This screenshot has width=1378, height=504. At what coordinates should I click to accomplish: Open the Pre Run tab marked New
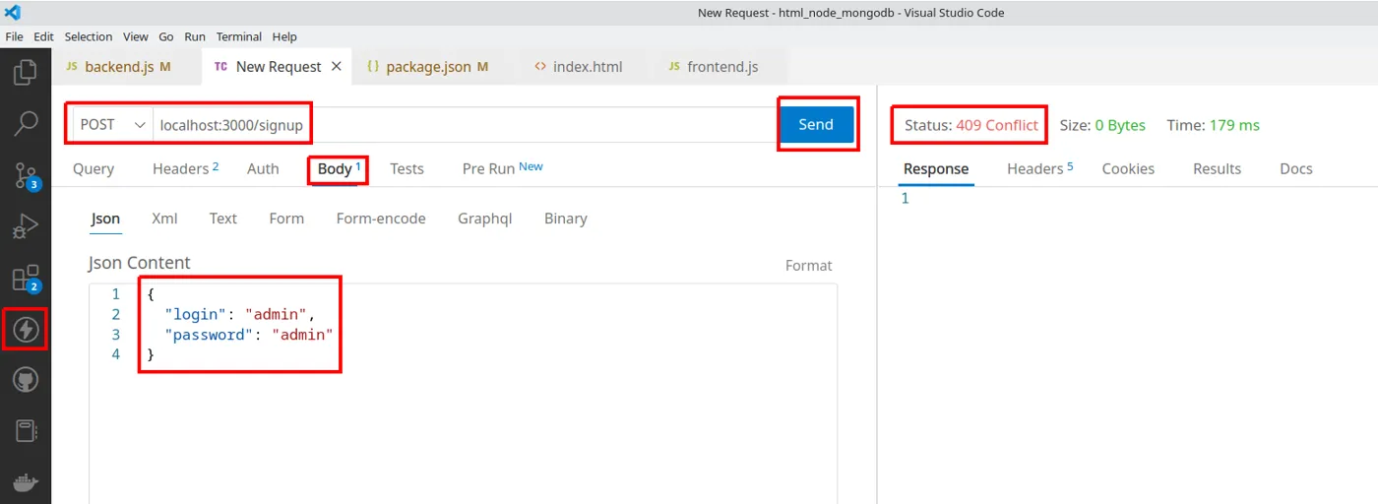pyautogui.click(x=502, y=168)
